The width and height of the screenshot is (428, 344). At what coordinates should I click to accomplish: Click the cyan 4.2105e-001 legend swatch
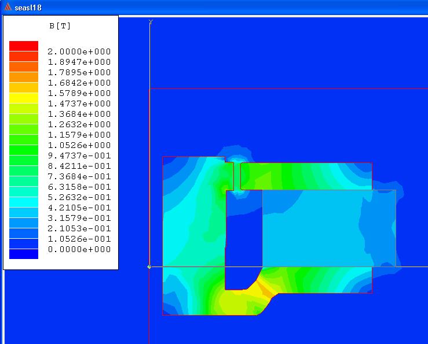(x=24, y=202)
